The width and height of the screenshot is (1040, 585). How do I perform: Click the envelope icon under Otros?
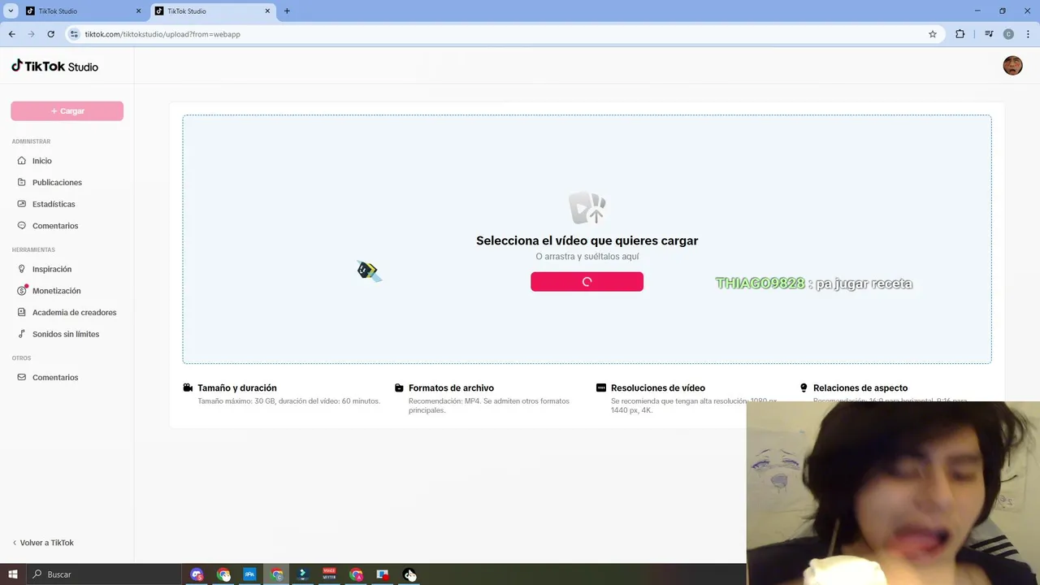click(x=22, y=377)
